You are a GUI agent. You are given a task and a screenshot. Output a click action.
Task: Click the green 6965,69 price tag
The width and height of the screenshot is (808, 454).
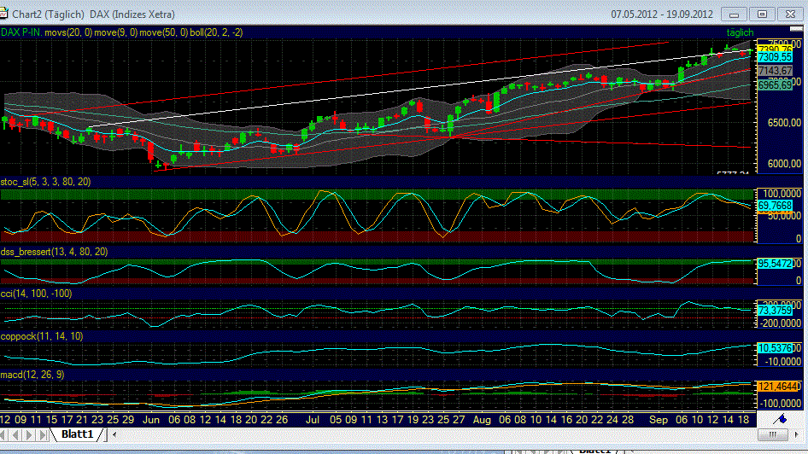[775, 85]
